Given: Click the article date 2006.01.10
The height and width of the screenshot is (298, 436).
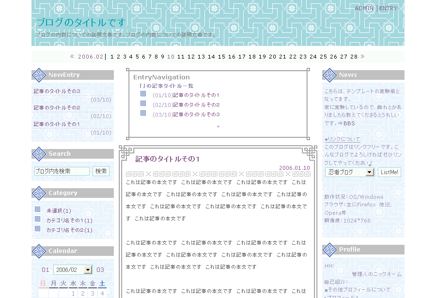Looking at the screenshot, I should [x=295, y=168].
